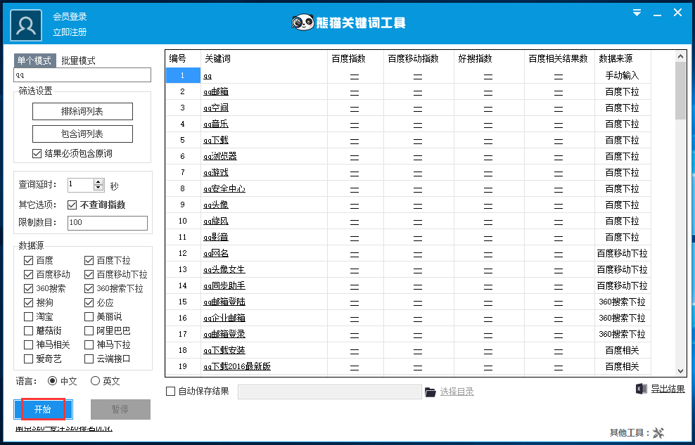Enable the 美丽说 data source
The width and height of the screenshot is (695, 445).
pyautogui.click(x=89, y=316)
